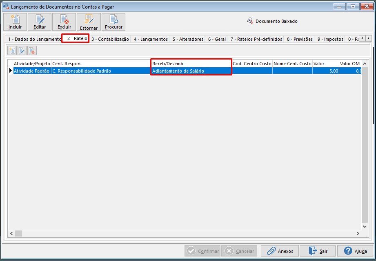Minimize the Lançamento de Documentos window
376x261 pixels.
click(x=339, y=7)
